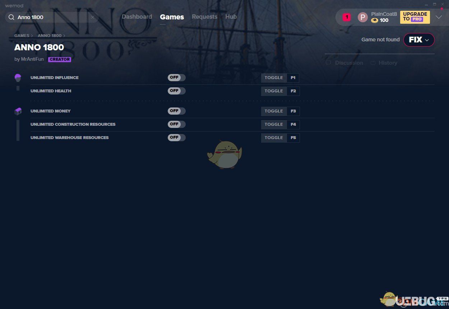The image size is (449, 309).
Task: Expand the account dropdown arrow
Action: point(439,17)
